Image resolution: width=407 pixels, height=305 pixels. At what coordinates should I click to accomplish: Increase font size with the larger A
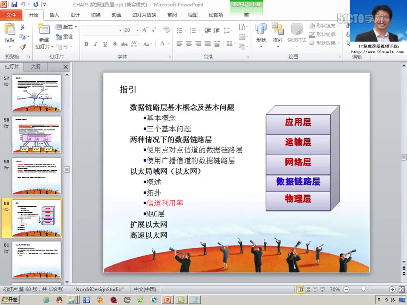pyautogui.click(x=145, y=30)
